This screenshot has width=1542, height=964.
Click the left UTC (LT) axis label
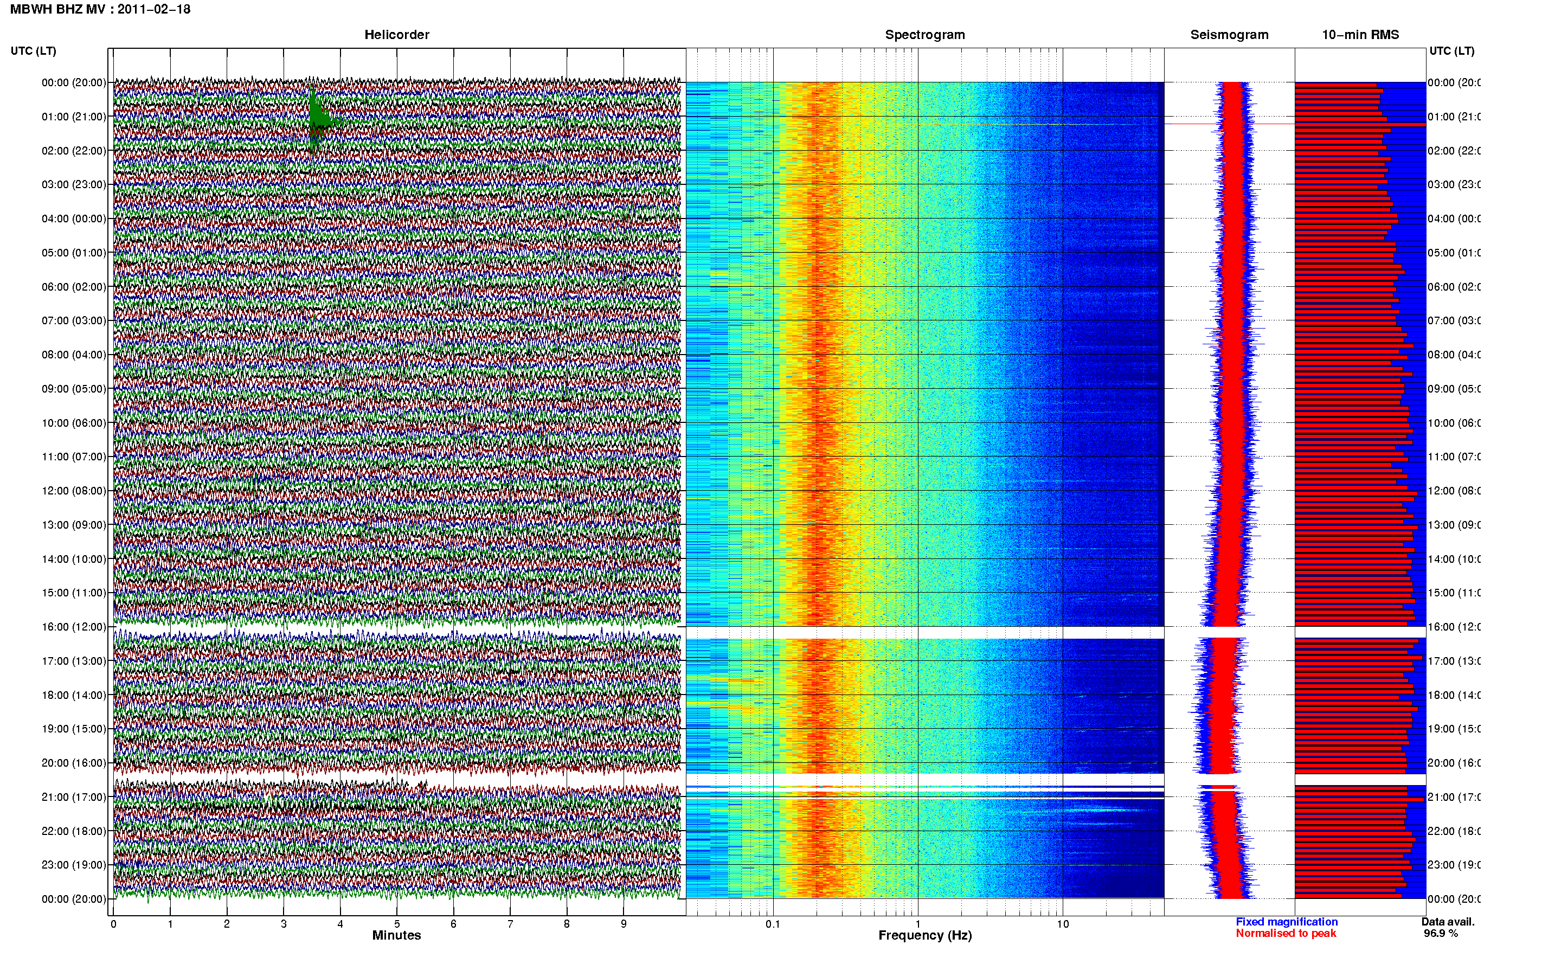point(33,51)
